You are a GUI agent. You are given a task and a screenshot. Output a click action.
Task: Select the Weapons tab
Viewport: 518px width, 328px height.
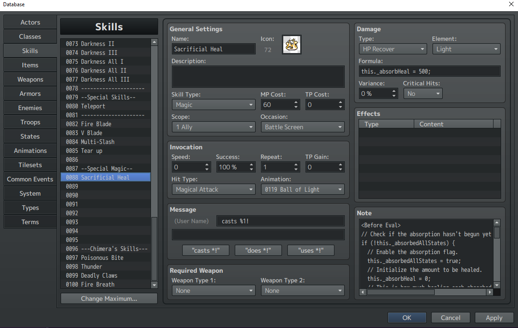coord(30,79)
